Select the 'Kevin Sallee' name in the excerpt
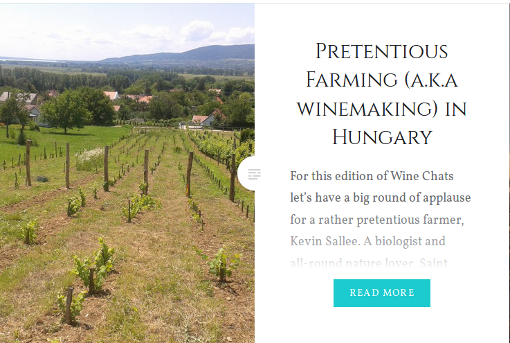The height and width of the screenshot is (343, 510). (x=325, y=241)
